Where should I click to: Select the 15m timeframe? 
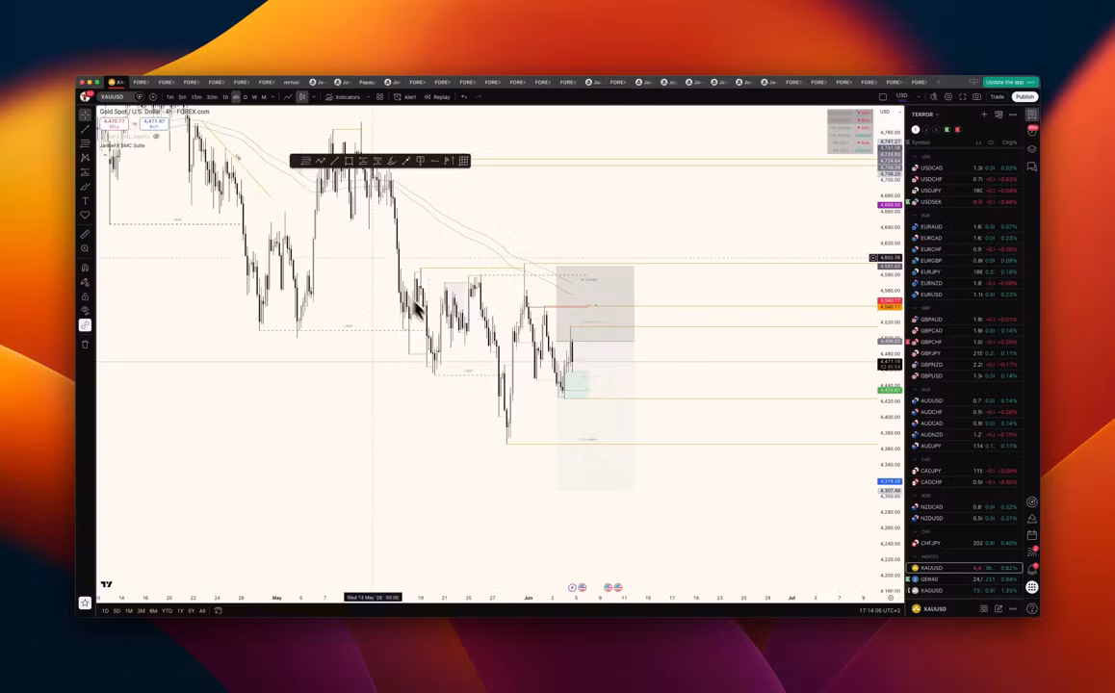point(196,96)
